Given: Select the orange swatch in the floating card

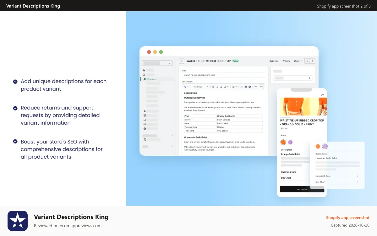Looking at the screenshot, I should [318, 146].
